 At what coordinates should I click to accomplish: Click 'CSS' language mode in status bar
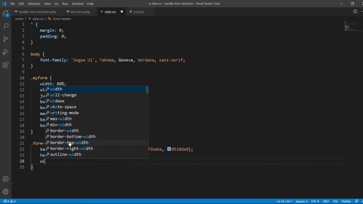(335, 202)
